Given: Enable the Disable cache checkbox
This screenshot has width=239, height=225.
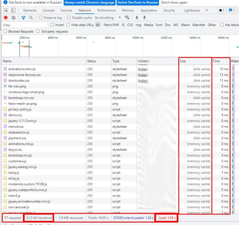Looking at the screenshot, I should (x=69, y=17).
